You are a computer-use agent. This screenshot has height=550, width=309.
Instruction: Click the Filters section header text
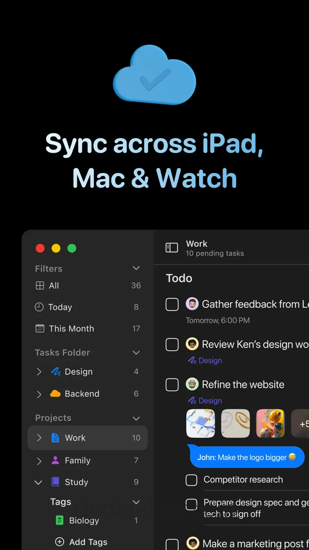click(49, 268)
